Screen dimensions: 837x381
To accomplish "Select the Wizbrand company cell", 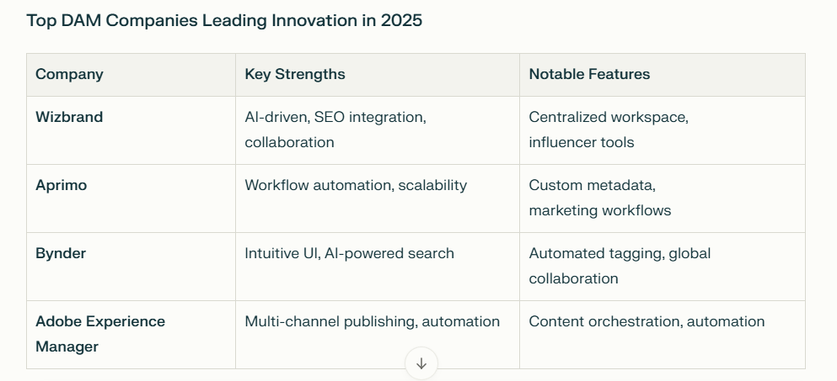I will (131, 130).
